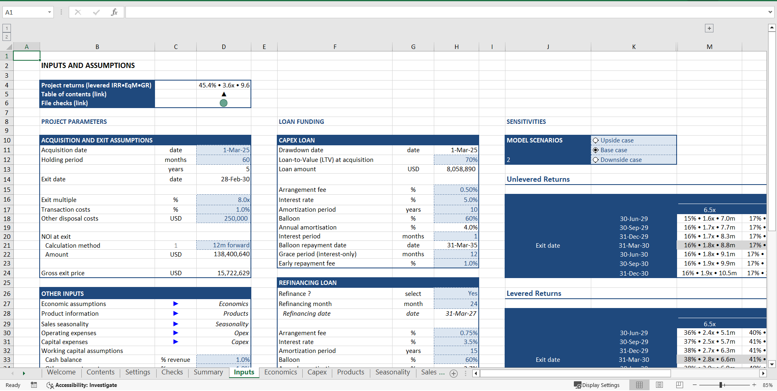This screenshot has height=391, width=777.
Task: Open the Capex sheet tab
Action: pyautogui.click(x=317, y=372)
